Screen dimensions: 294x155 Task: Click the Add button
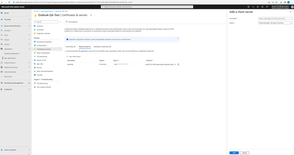[x=234, y=153]
